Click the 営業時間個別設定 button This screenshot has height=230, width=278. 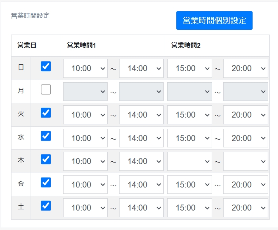coord(214,21)
